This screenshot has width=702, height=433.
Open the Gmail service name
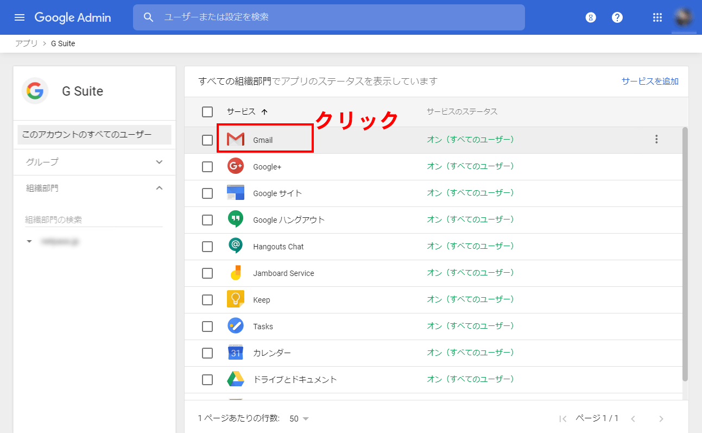tap(263, 140)
